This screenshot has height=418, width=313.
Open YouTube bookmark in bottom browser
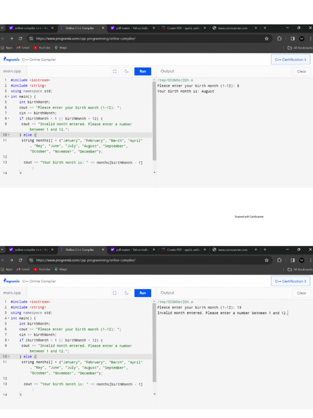tap(42, 269)
